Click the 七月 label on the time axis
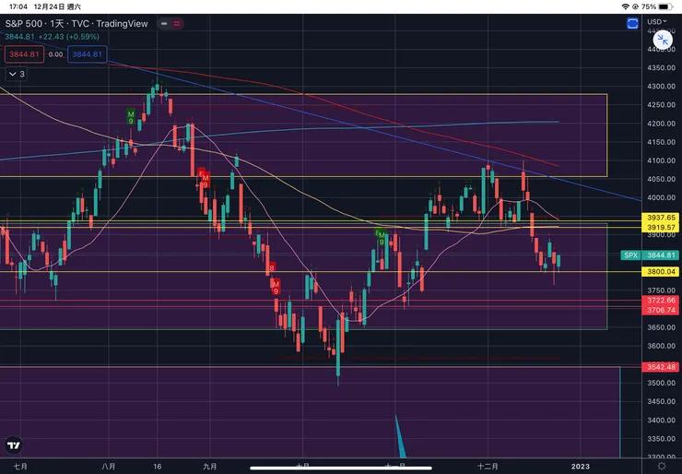The image size is (682, 474). tap(20, 467)
